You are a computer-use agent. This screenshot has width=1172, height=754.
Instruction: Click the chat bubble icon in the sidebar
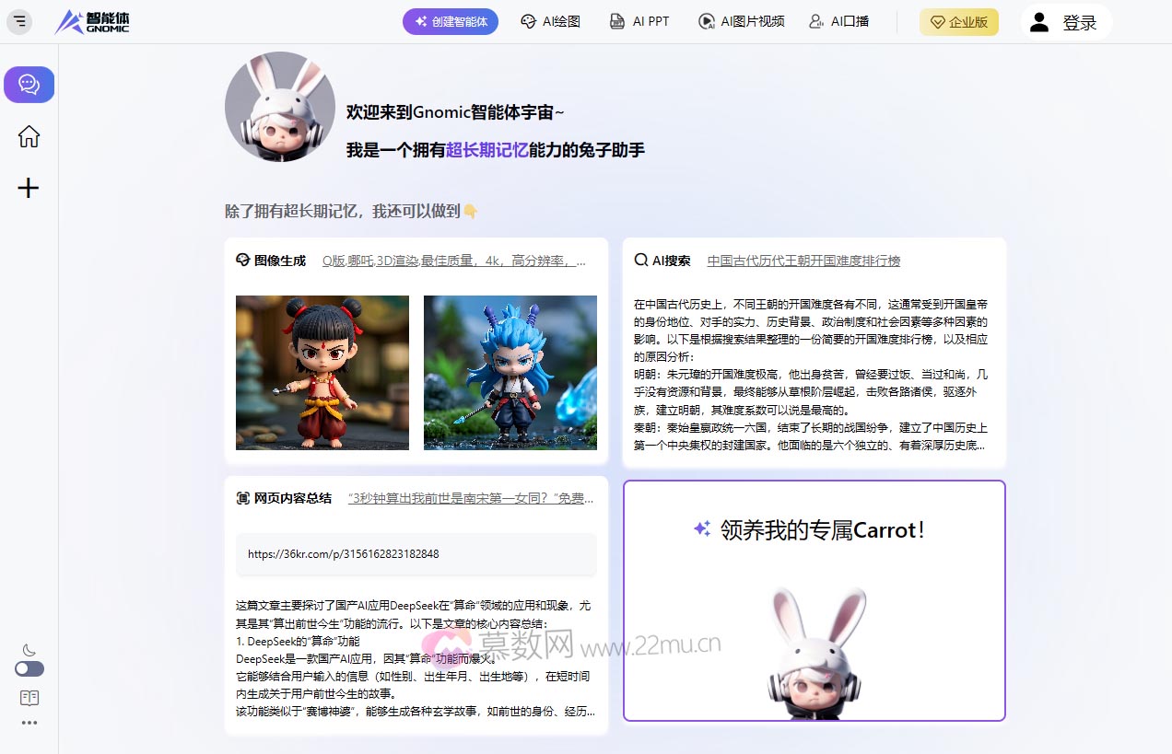(x=29, y=85)
